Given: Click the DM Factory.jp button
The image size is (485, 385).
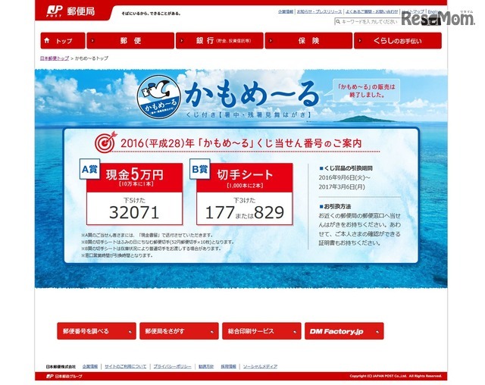Looking at the screenshot, I should pyautogui.click(x=344, y=331).
